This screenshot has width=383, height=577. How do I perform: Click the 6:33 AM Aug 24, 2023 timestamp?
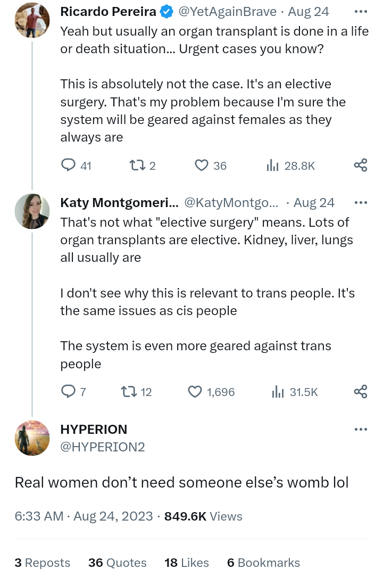tap(83, 516)
